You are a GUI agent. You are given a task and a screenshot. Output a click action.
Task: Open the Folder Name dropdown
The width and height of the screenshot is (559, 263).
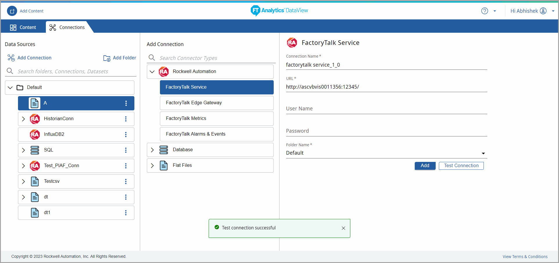click(483, 153)
